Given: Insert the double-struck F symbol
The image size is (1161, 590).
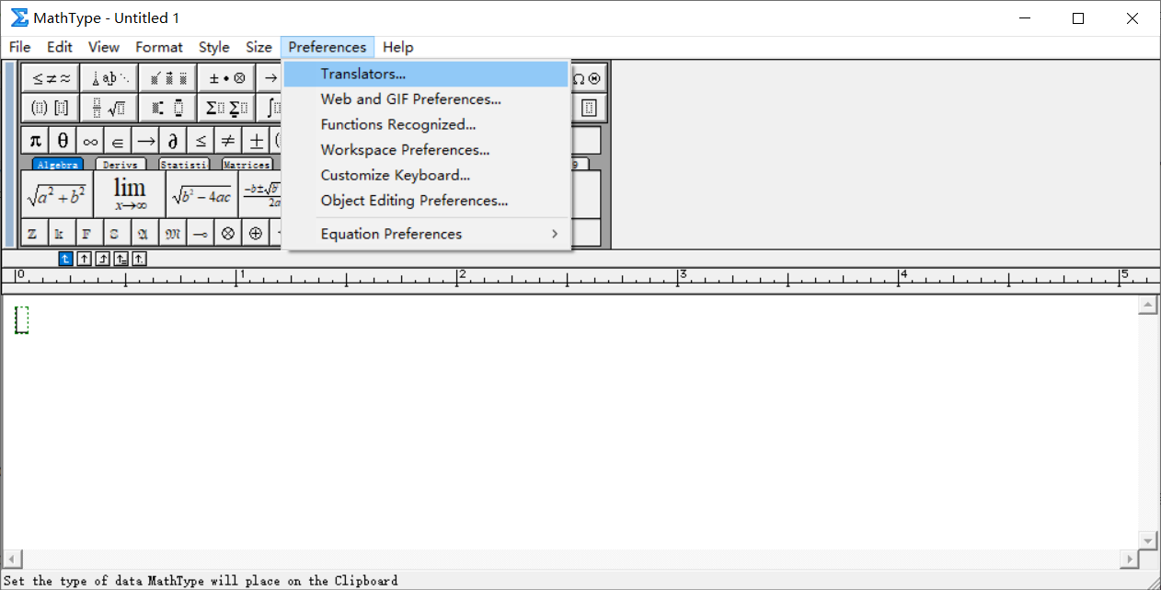Looking at the screenshot, I should (x=87, y=233).
